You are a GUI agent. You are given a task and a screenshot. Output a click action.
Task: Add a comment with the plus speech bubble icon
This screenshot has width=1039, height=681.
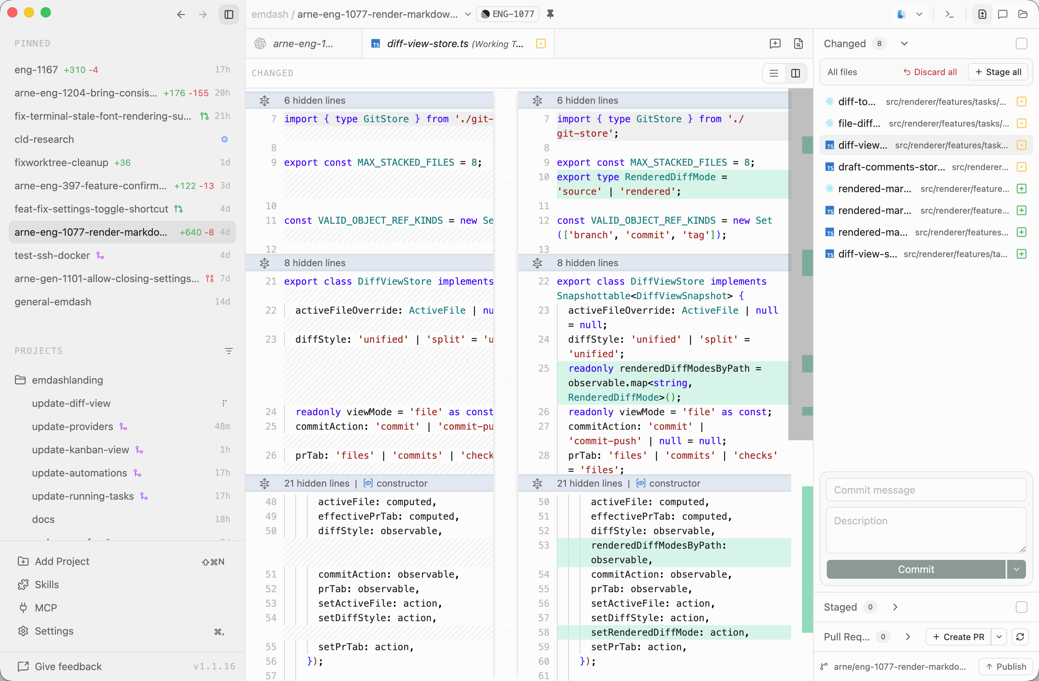pos(775,44)
